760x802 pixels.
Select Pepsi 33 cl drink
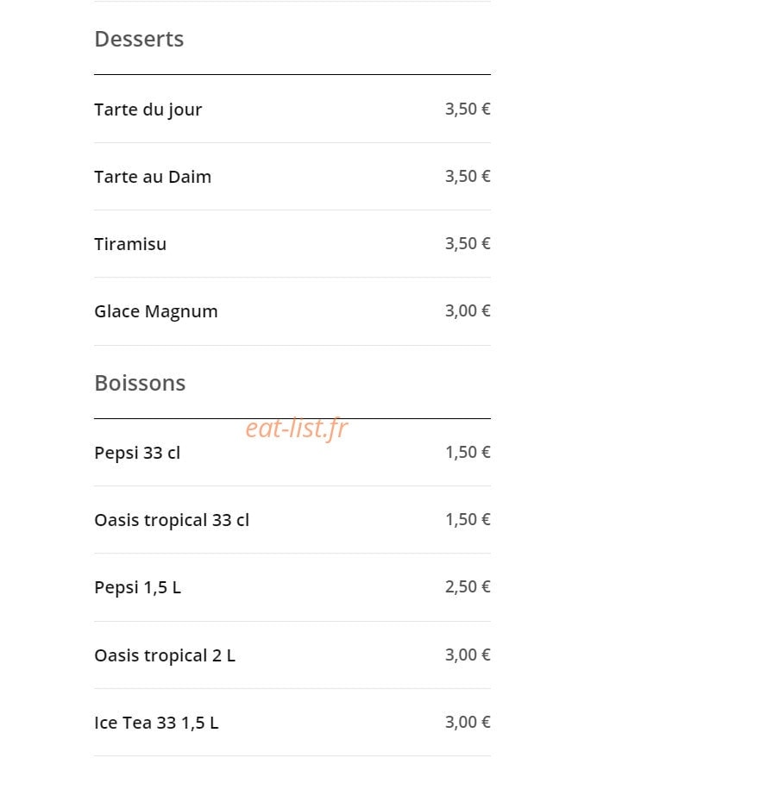[137, 453]
